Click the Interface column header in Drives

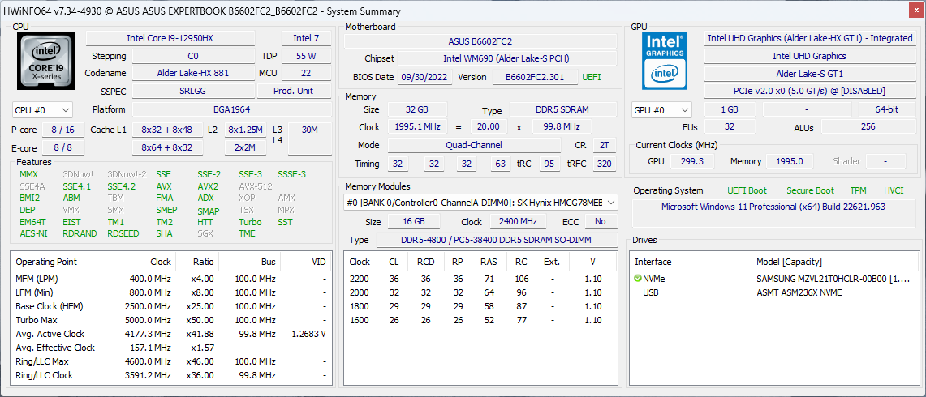point(691,262)
